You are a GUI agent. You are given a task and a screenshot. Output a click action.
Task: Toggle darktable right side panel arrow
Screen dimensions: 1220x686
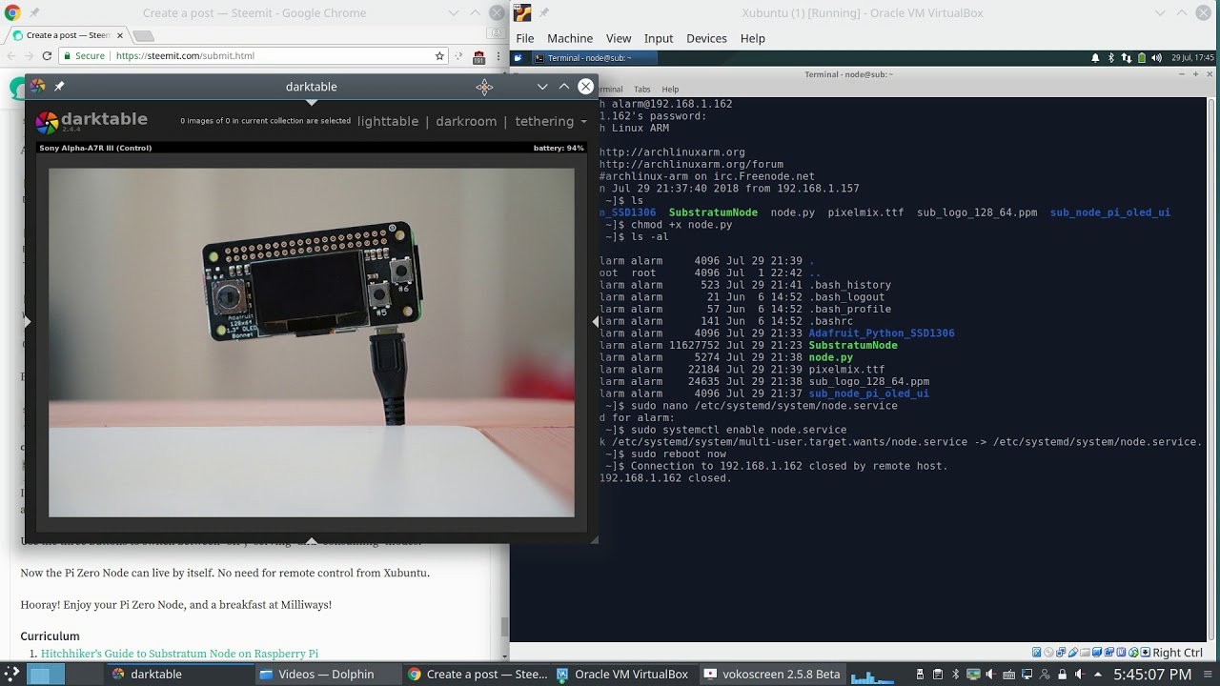point(596,322)
